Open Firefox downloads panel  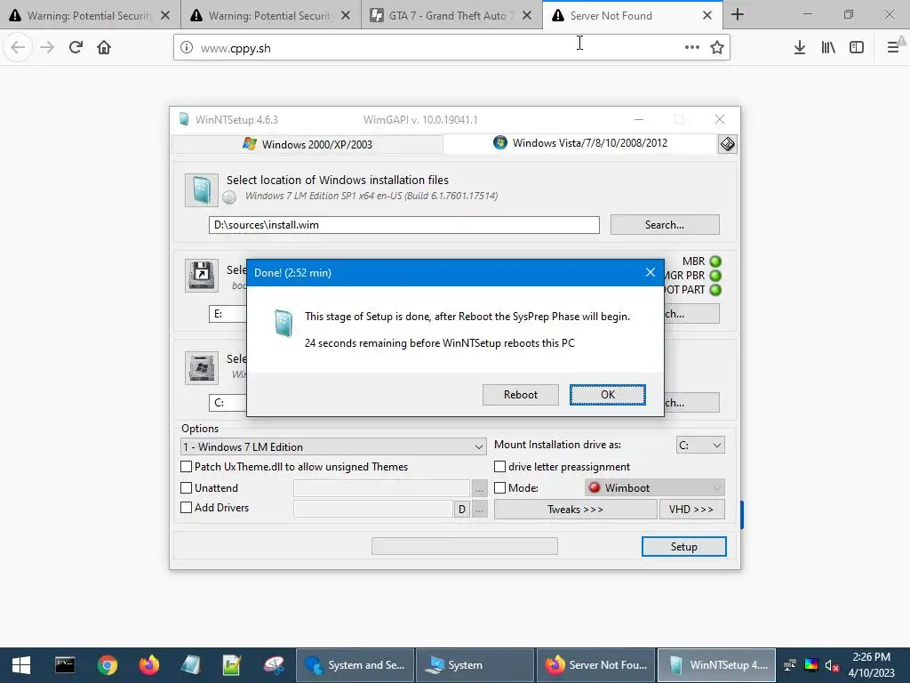pos(799,48)
